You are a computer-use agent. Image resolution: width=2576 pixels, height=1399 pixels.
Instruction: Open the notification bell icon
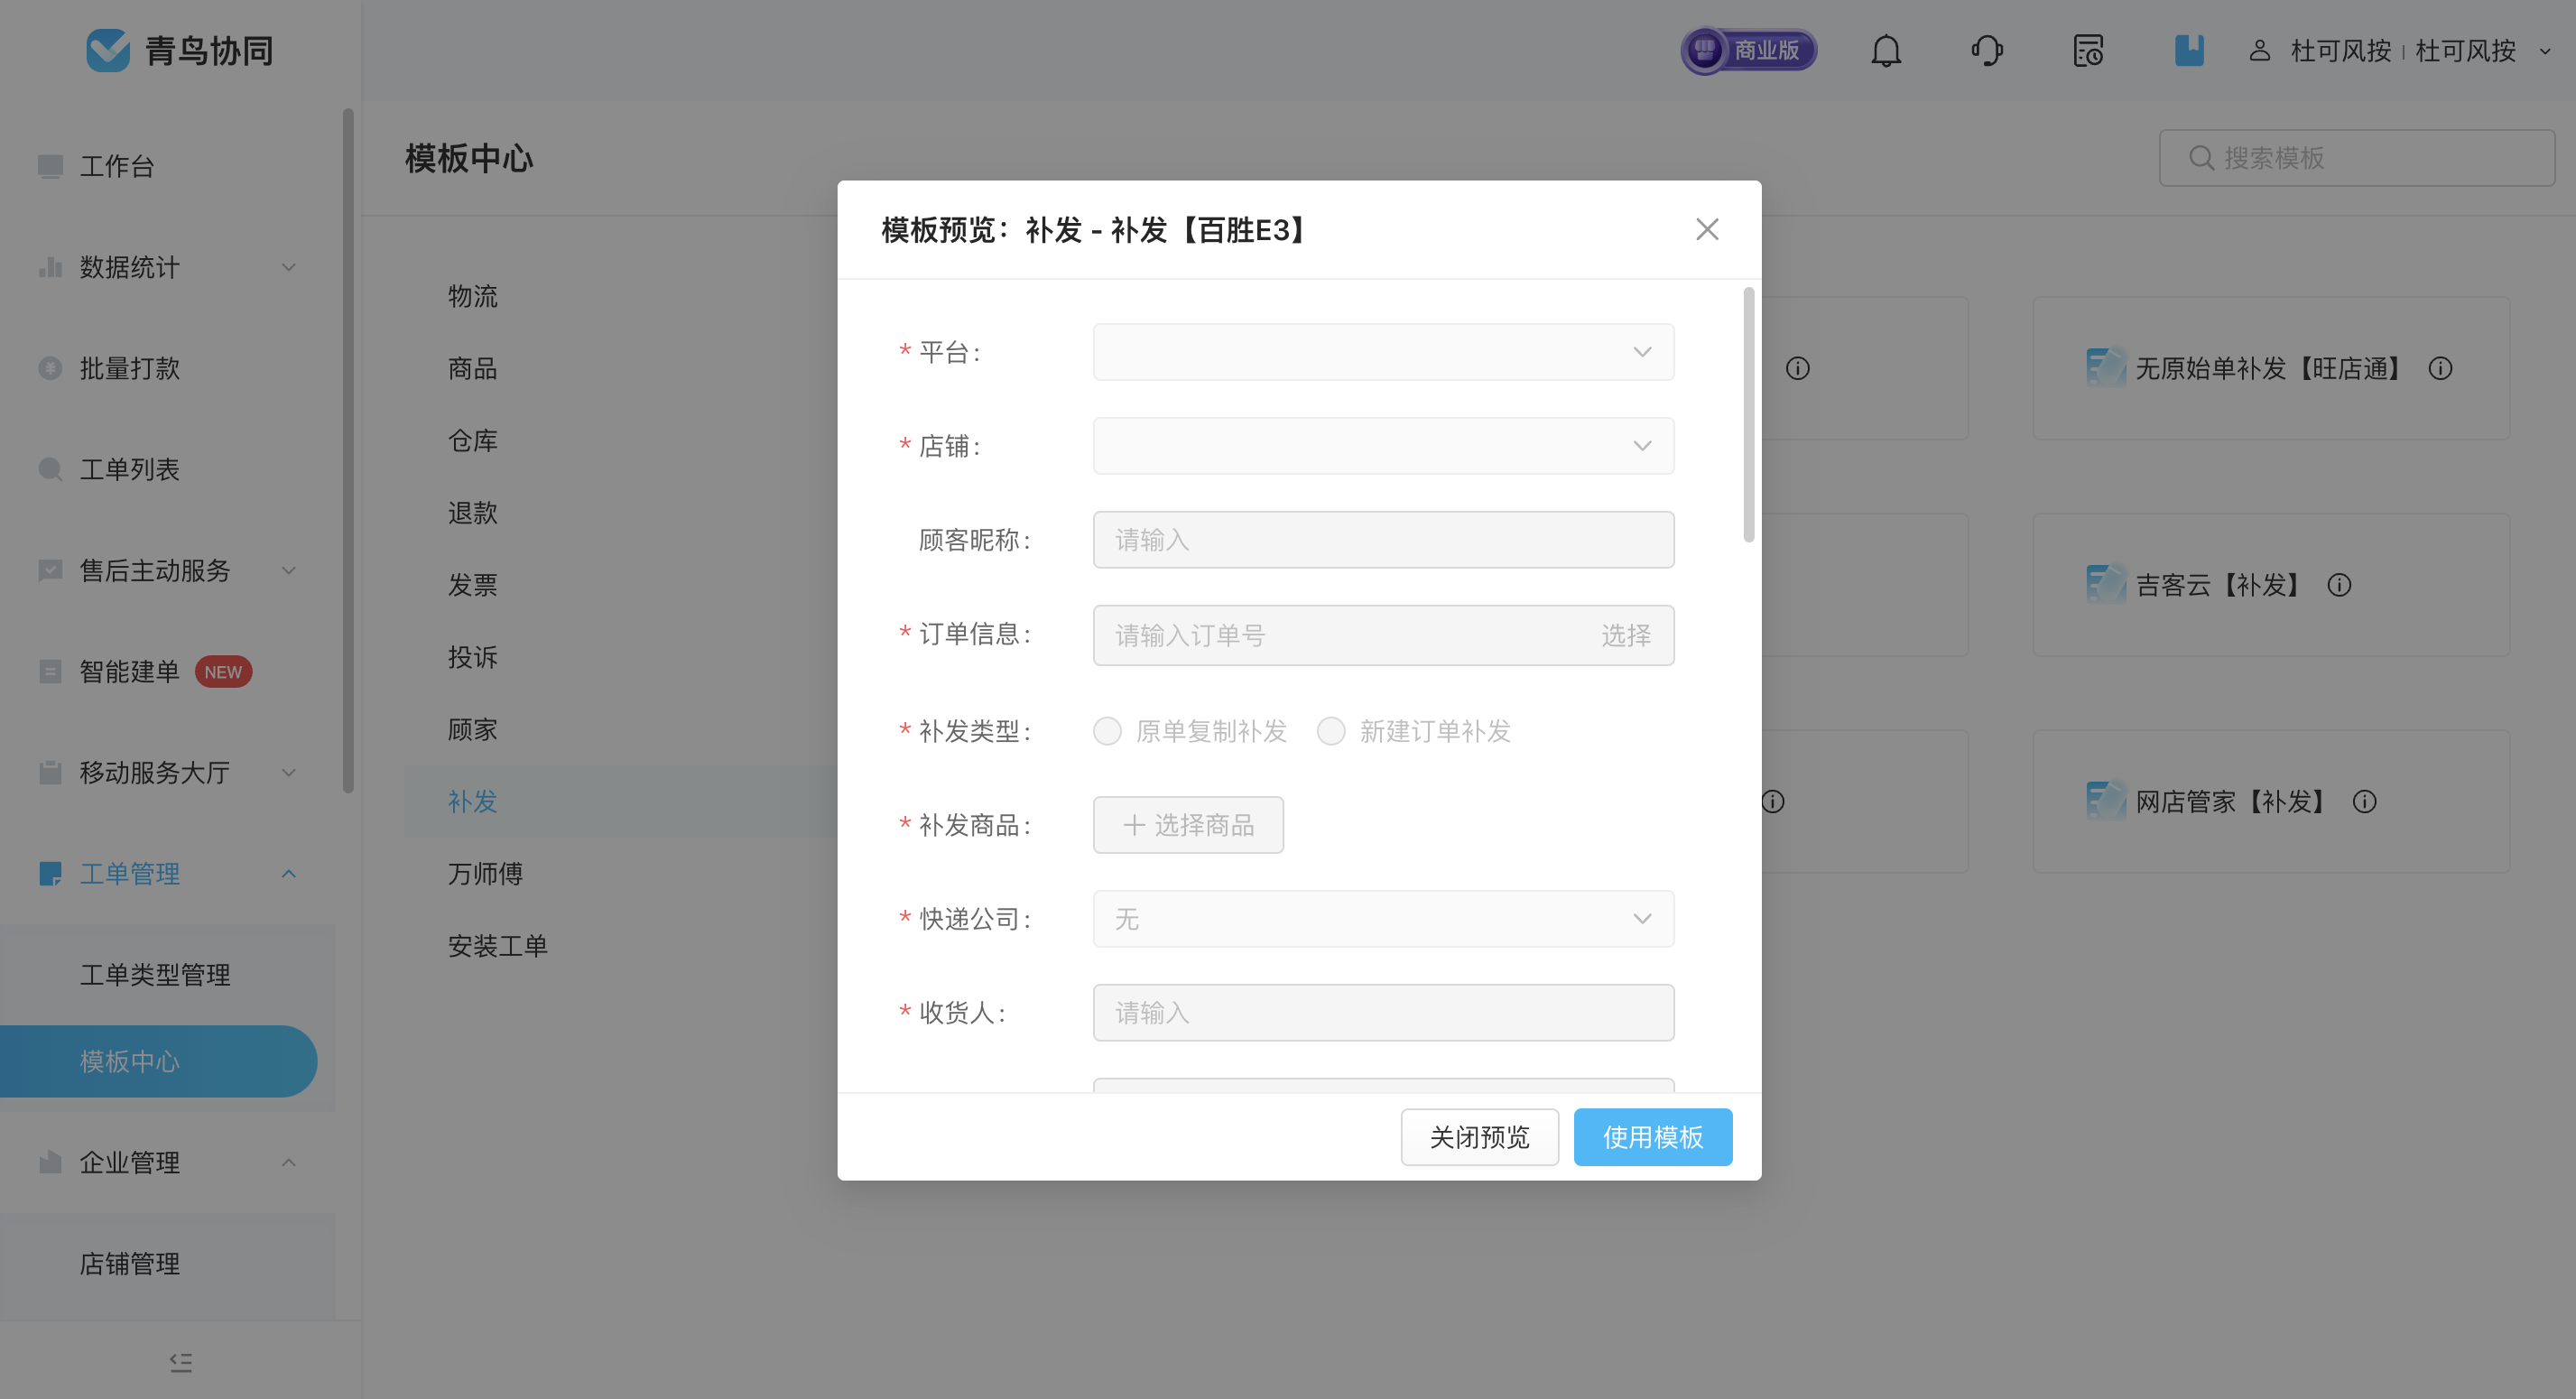tap(1886, 50)
